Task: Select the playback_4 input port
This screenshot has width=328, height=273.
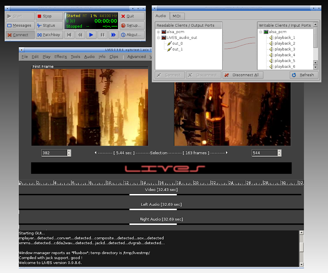Action: (x=282, y=55)
